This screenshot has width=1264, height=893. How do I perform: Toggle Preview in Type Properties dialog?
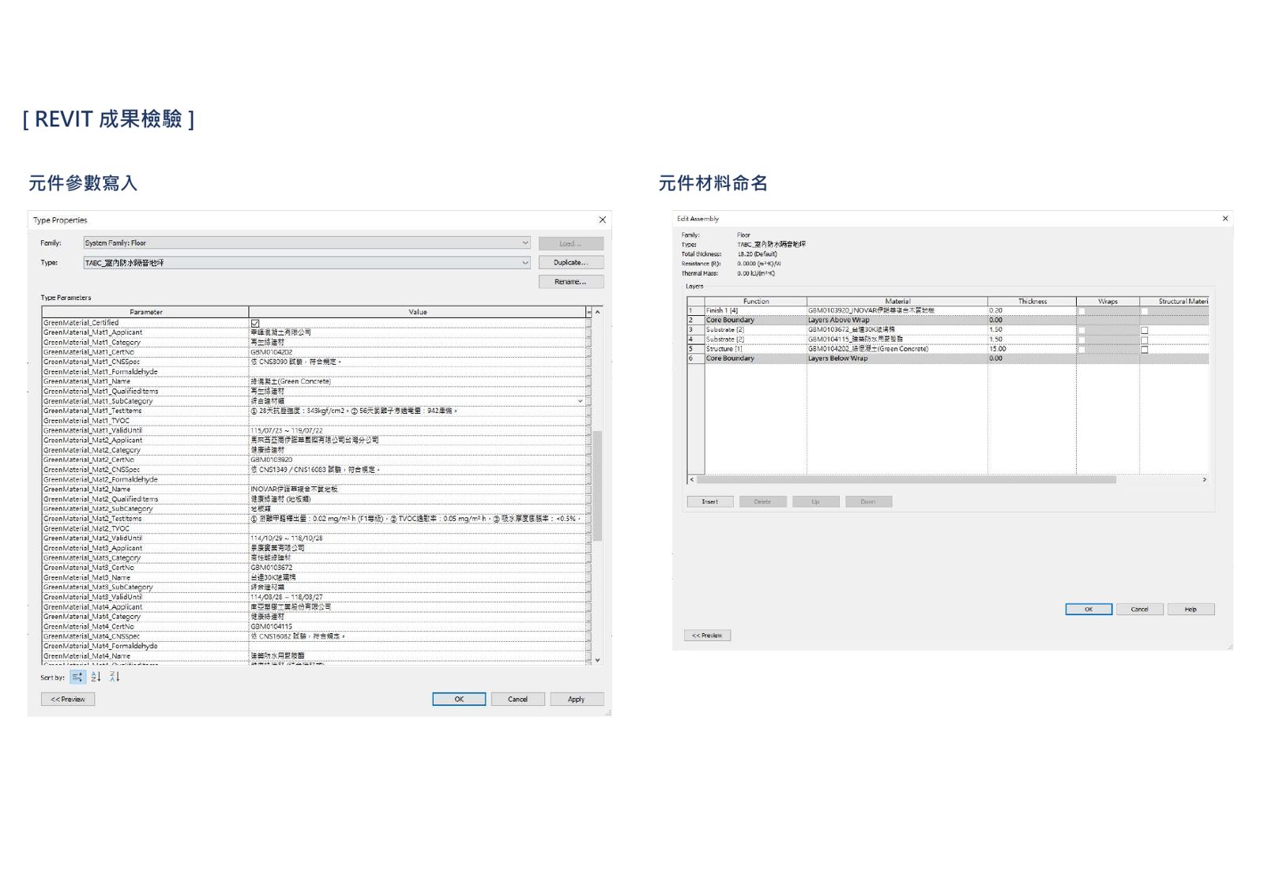(68, 699)
